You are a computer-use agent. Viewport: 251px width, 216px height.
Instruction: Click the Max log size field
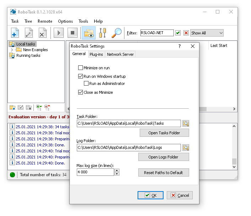[x=95, y=172]
